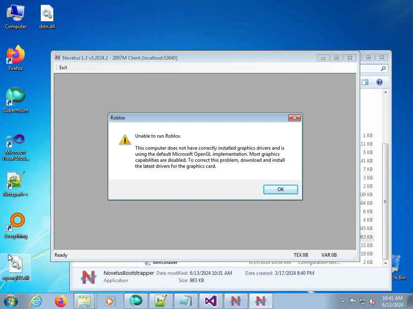Image resolution: width=413 pixels, height=309 pixels.
Task: Click the 'NovetusBootstrapper' name in details pane
Action: click(x=129, y=273)
